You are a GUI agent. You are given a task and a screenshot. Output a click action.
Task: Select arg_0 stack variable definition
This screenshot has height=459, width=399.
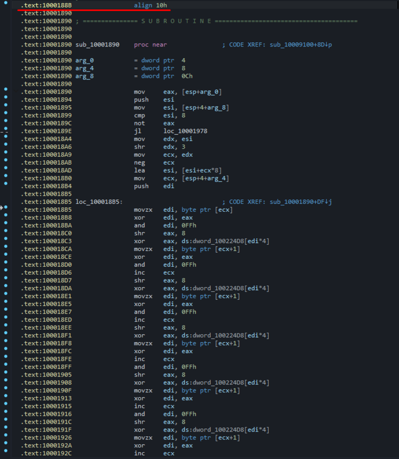84,61
